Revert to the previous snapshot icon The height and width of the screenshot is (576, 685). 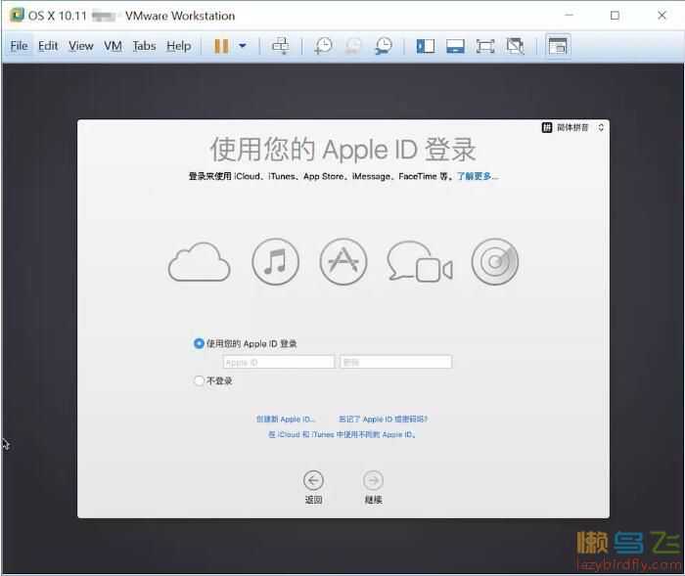353,46
